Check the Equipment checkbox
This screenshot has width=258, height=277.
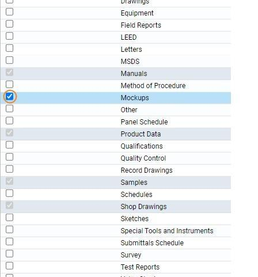click(x=9, y=12)
